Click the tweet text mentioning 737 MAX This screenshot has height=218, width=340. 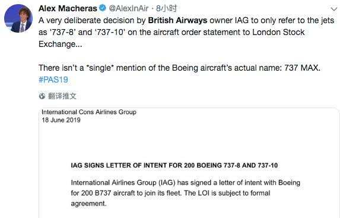(x=179, y=68)
